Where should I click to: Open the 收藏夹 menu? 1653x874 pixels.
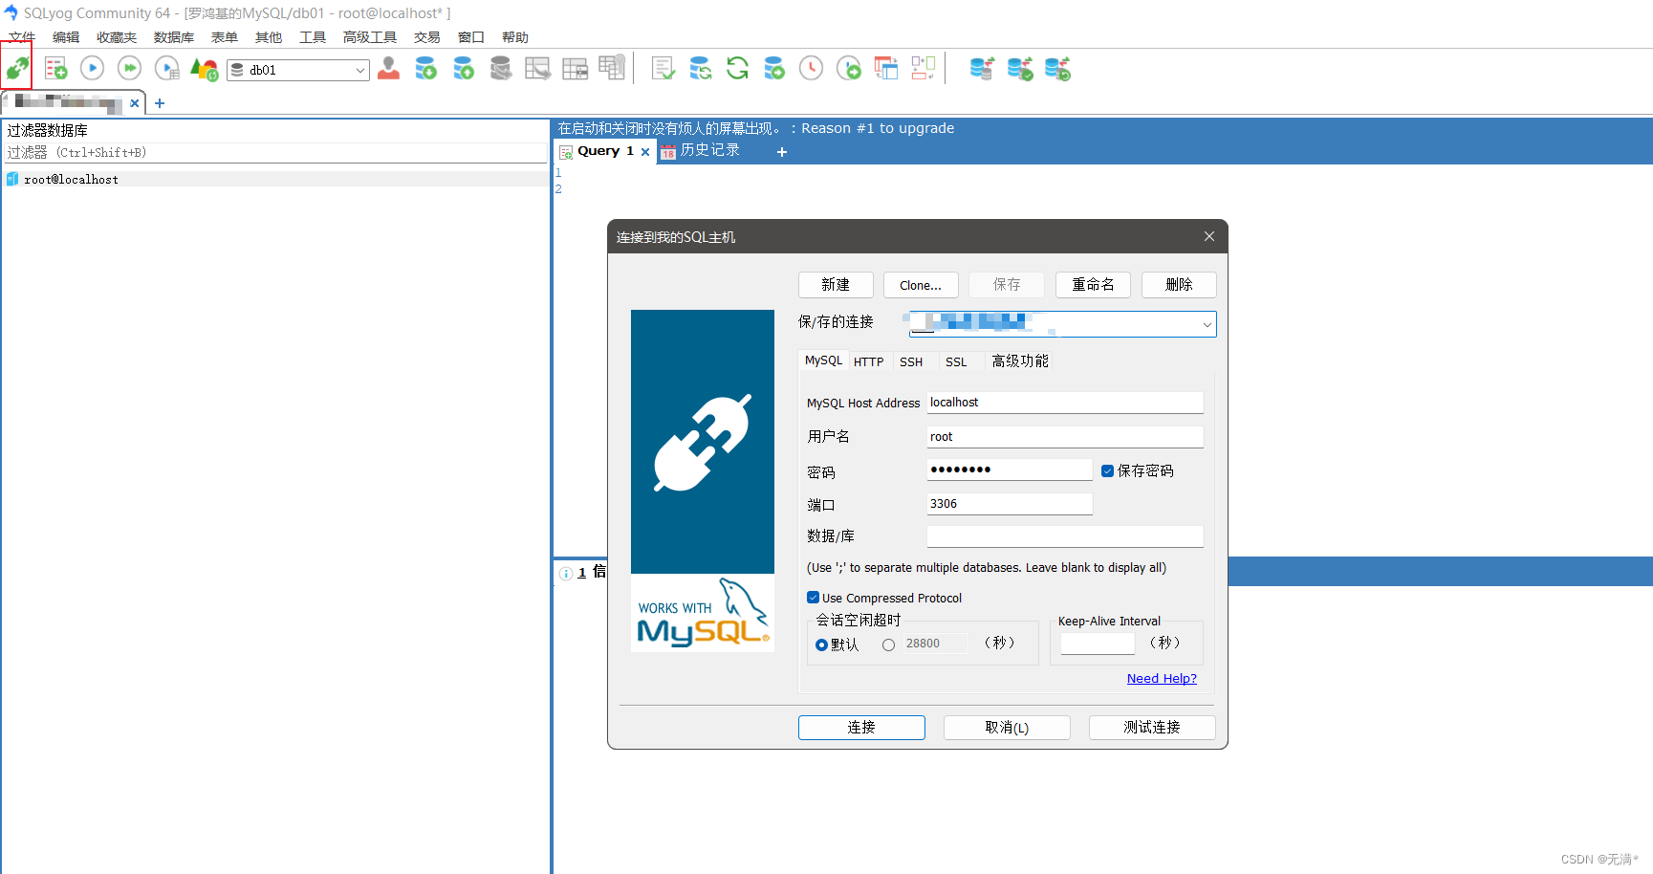pos(117,37)
